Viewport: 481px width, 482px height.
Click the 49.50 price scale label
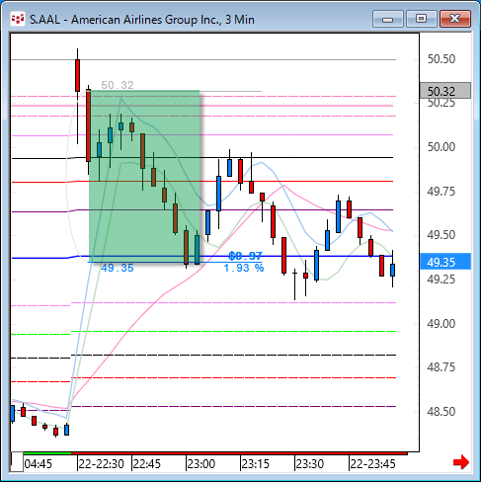(441, 235)
